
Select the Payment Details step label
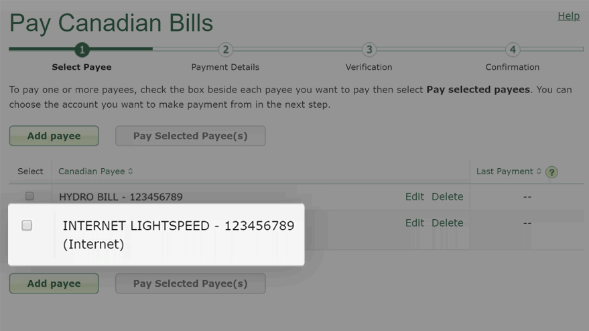click(225, 67)
